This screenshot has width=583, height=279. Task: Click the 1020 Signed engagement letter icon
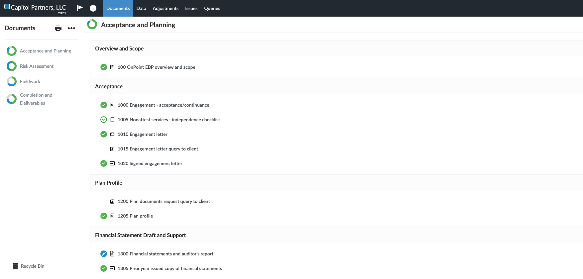click(112, 163)
